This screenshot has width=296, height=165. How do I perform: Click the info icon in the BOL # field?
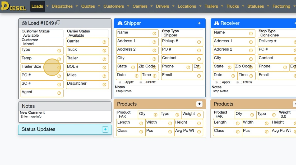tap(104, 67)
